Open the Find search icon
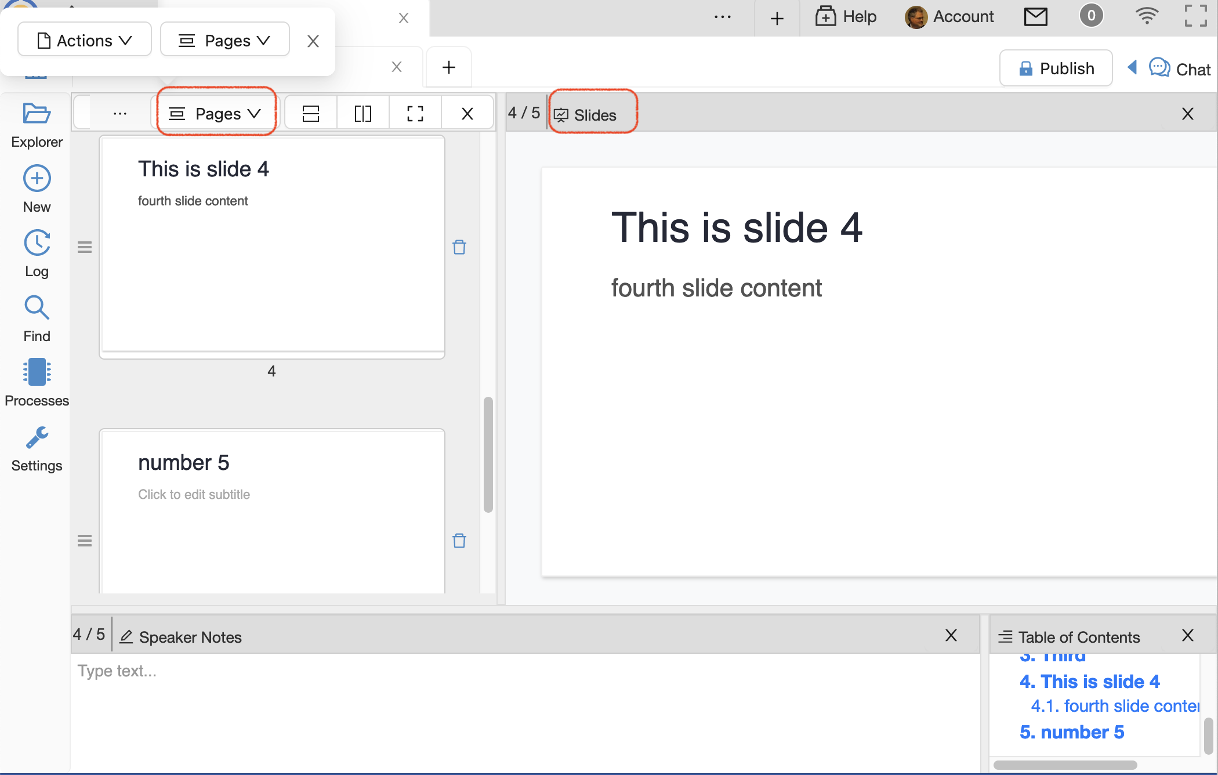1218x775 pixels. coord(37,307)
